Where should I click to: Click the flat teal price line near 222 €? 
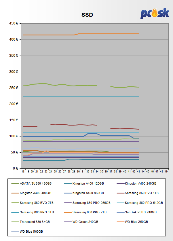(81, 97)
